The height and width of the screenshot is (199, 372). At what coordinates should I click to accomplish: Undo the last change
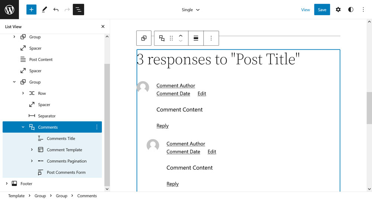point(56,10)
